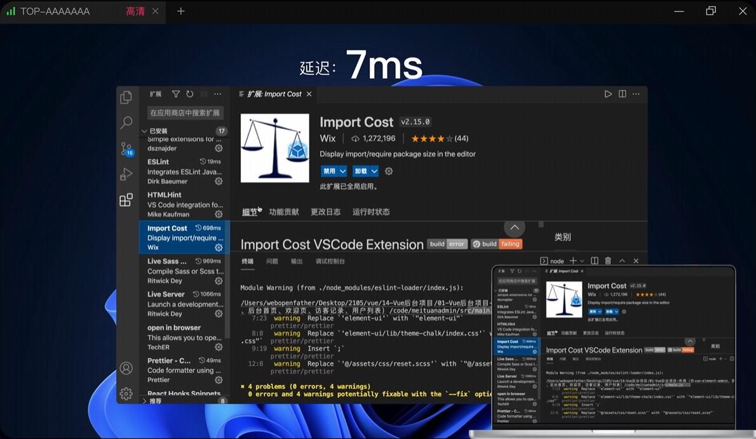The image size is (756, 439).
Task: Select the Problems tab in bottom panel
Action: pyautogui.click(x=272, y=261)
